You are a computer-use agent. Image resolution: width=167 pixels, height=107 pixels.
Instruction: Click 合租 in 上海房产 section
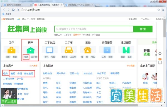[x=19, y=74]
